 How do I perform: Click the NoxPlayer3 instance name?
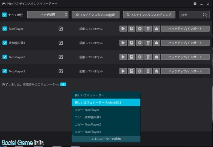[17, 71]
